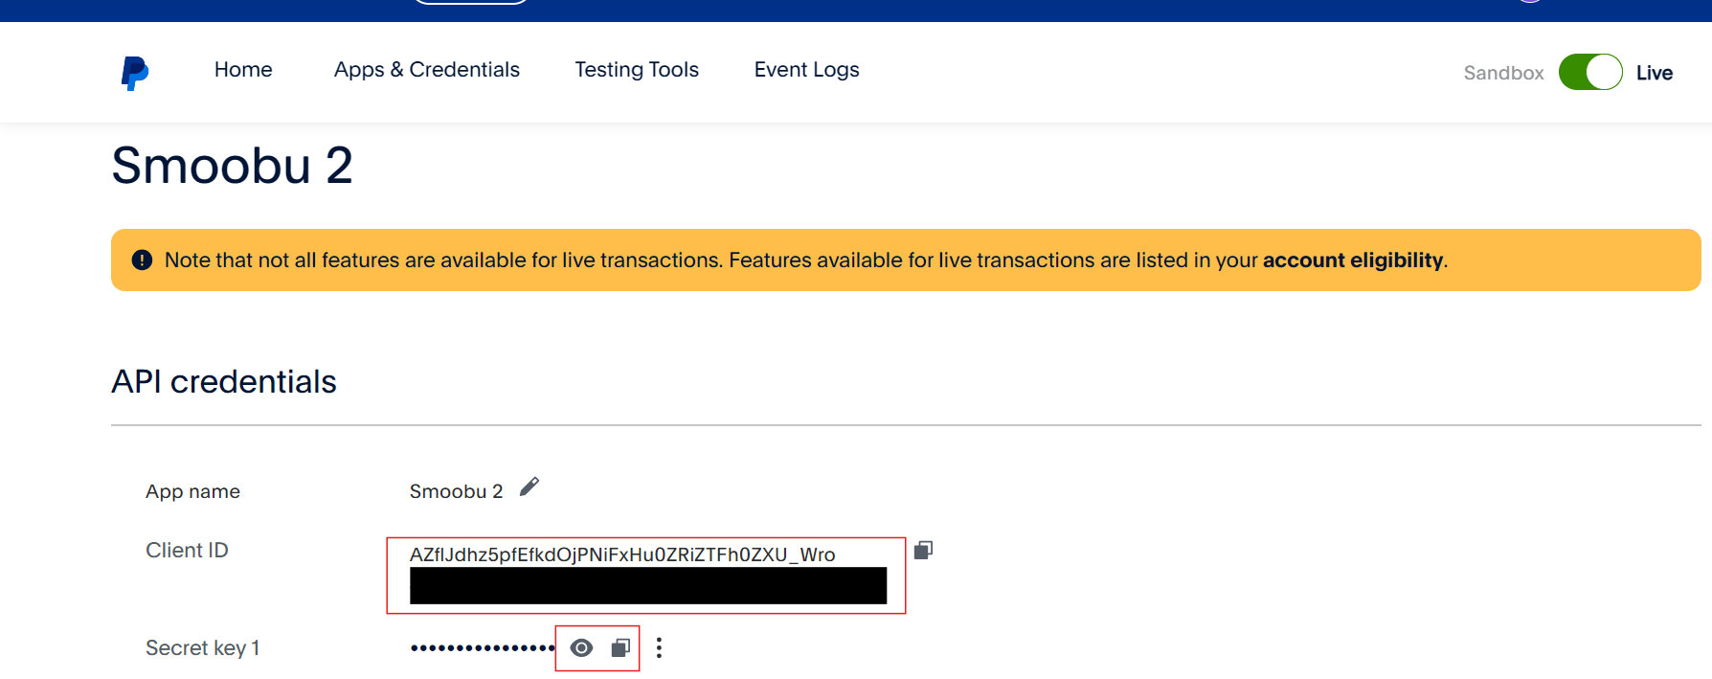This screenshot has height=679, width=1712.
Task: Click the Smoobu 2 page heading
Action: pos(232,166)
